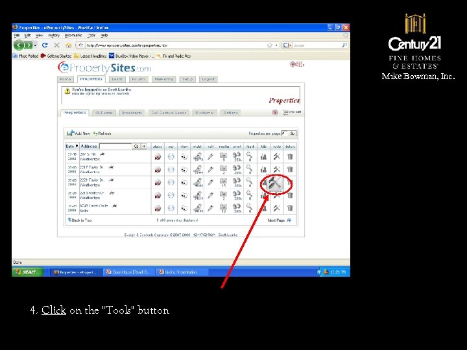Bookmark the page with the star icon
This screenshot has height=350, width=467.
pyautogui.click(x=270, y=45)
